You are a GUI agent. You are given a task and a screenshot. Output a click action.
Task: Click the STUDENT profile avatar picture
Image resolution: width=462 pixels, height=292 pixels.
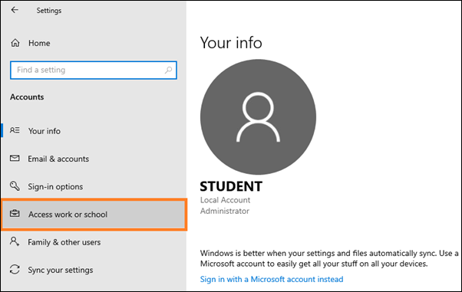(258, 116)
